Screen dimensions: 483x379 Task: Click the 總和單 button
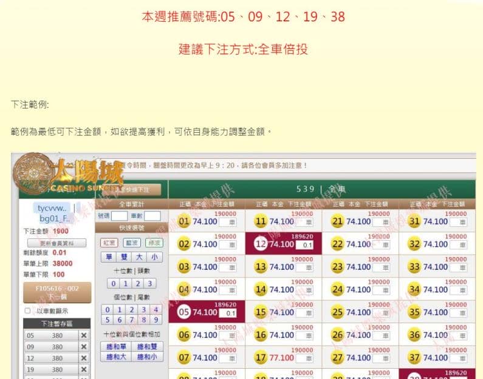point(116,347)
